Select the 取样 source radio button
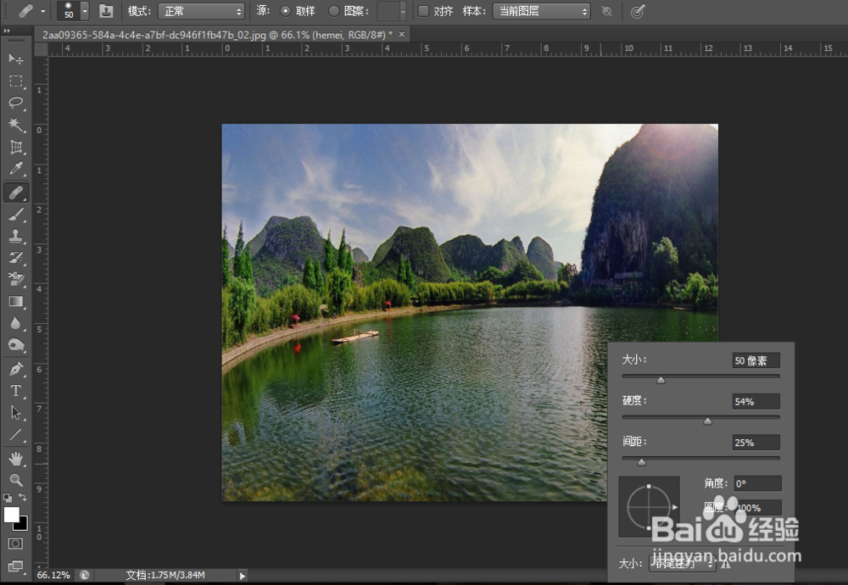This screenshot has height=585, width=848. point(286,11)
